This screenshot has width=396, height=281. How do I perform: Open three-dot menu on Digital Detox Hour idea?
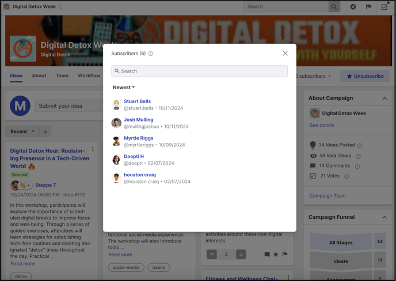pyautogui.click(x=93, y=149)
